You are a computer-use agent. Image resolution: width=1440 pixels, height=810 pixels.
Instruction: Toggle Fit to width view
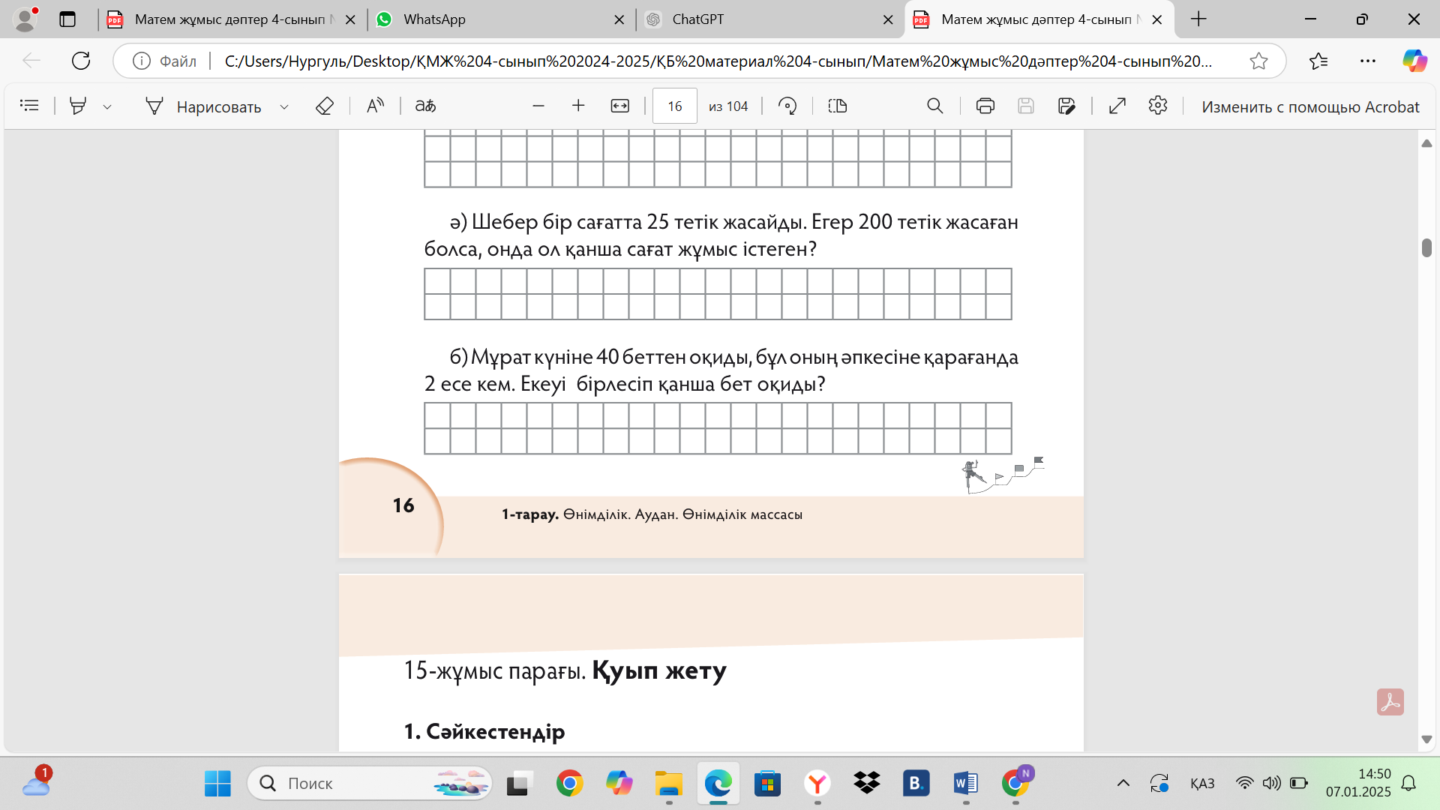pos(619,106)
